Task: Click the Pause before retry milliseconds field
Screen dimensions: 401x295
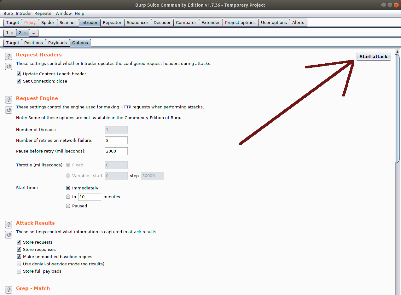Action: click(116, 151)
